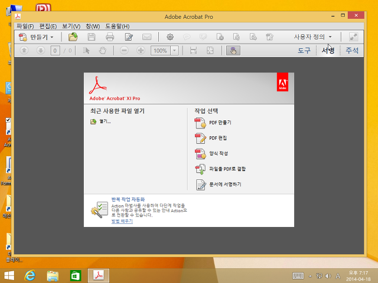Click the print icon in toolbar
This screenshot has height=283, width=378.
[x=110, y=37]
